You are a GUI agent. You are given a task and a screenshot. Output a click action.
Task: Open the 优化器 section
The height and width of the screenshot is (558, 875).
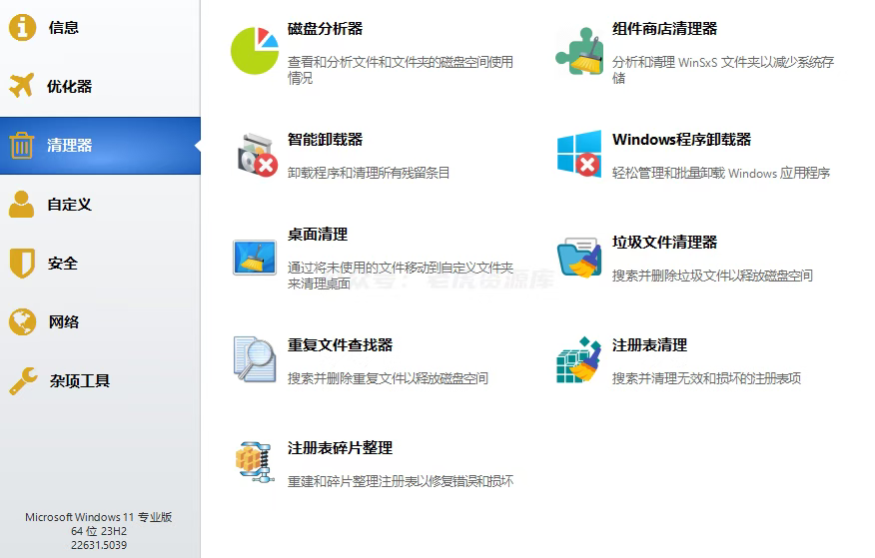tap(69, 87)
